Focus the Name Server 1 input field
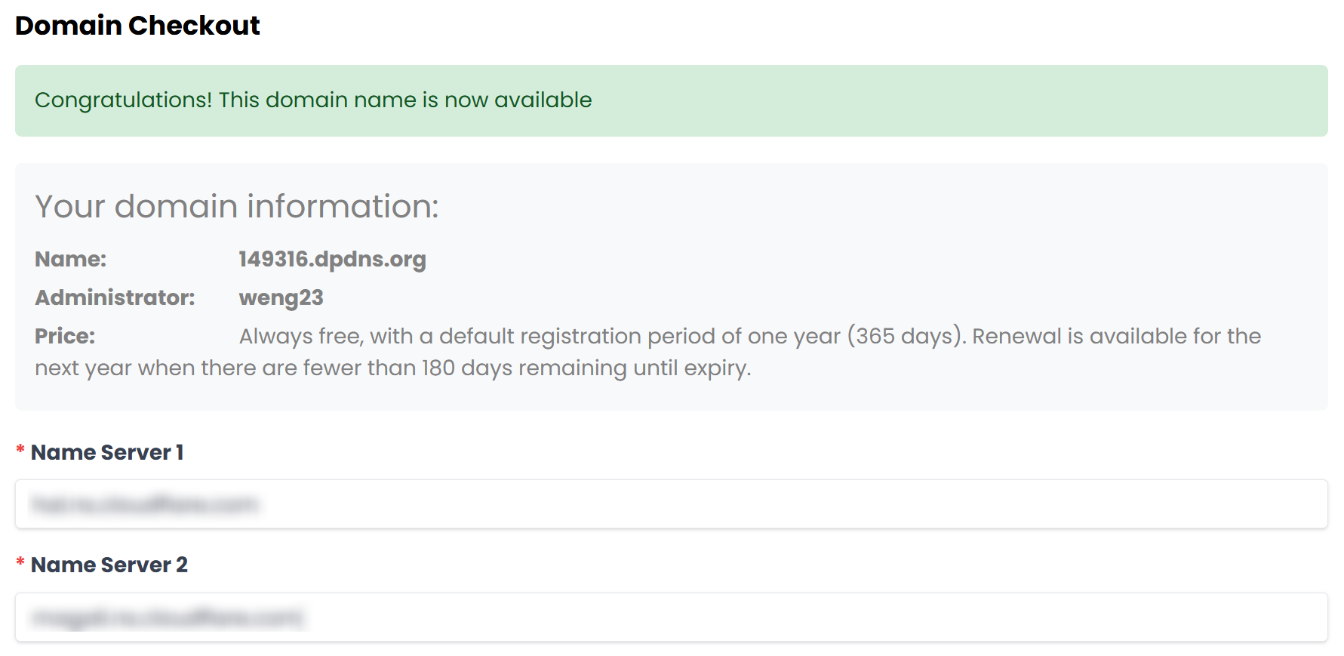The height and width of the screenshot is (656, 1344). click(671, 504)
